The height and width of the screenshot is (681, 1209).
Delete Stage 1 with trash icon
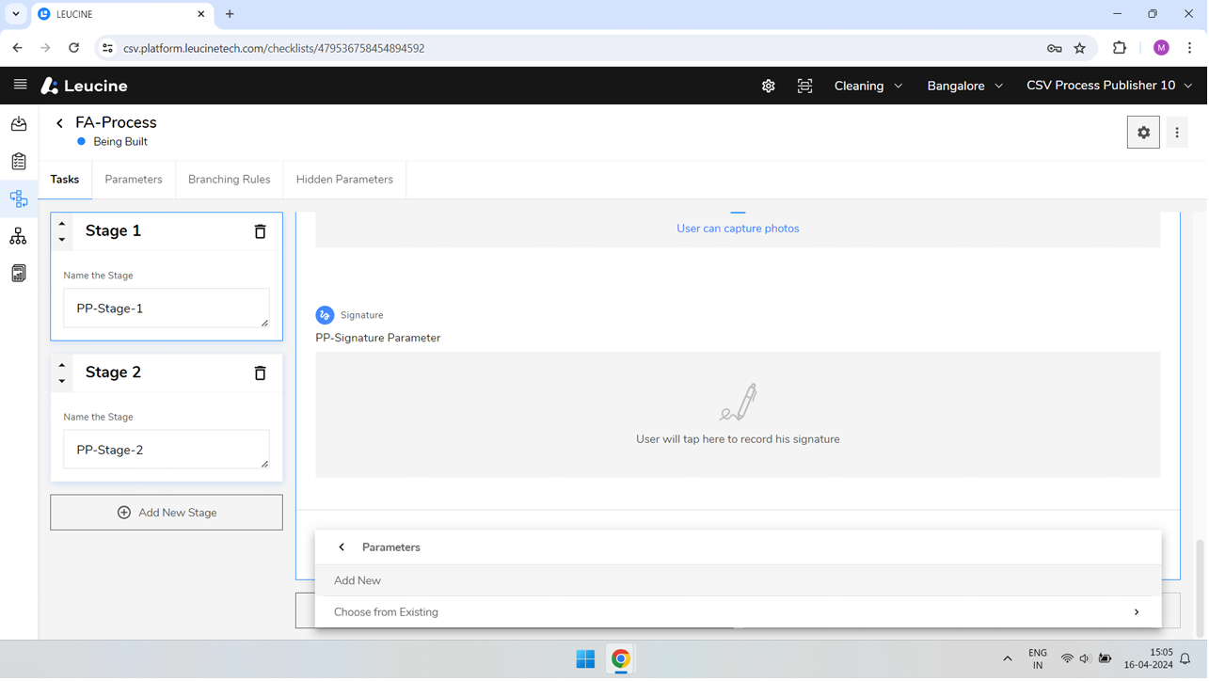[x=260, y=231]
